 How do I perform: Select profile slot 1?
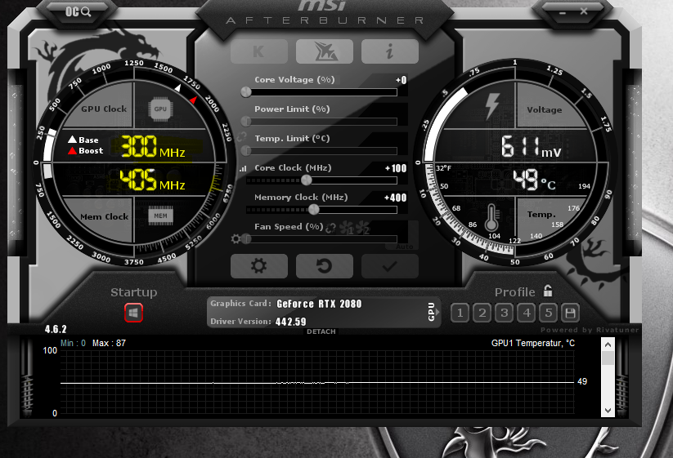460,313
